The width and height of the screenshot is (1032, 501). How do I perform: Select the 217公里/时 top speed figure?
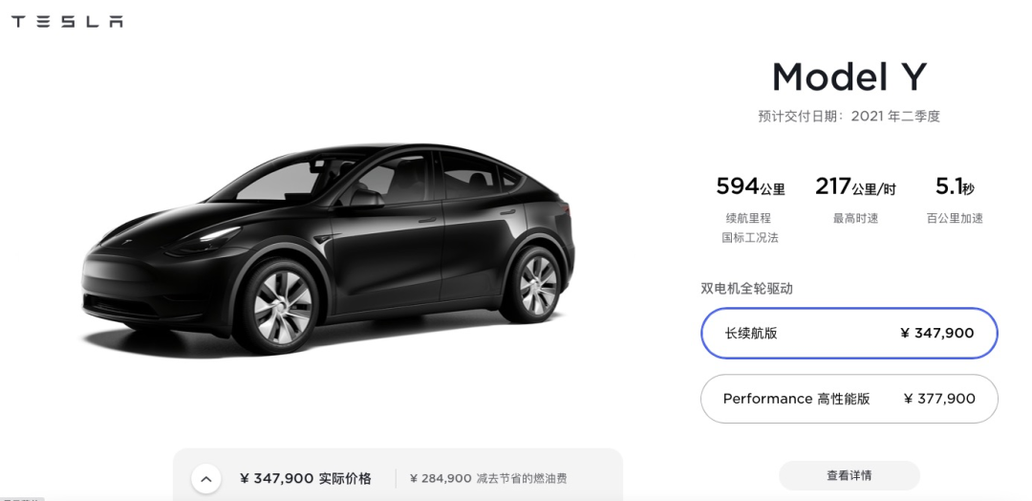(x=855, y=187)
